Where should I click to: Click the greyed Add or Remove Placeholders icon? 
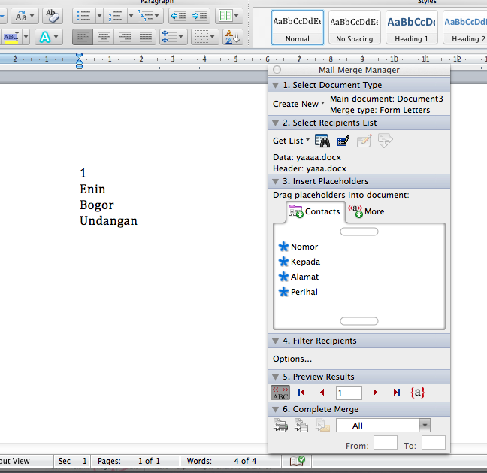pyautogui.click(x=364, y=141)
